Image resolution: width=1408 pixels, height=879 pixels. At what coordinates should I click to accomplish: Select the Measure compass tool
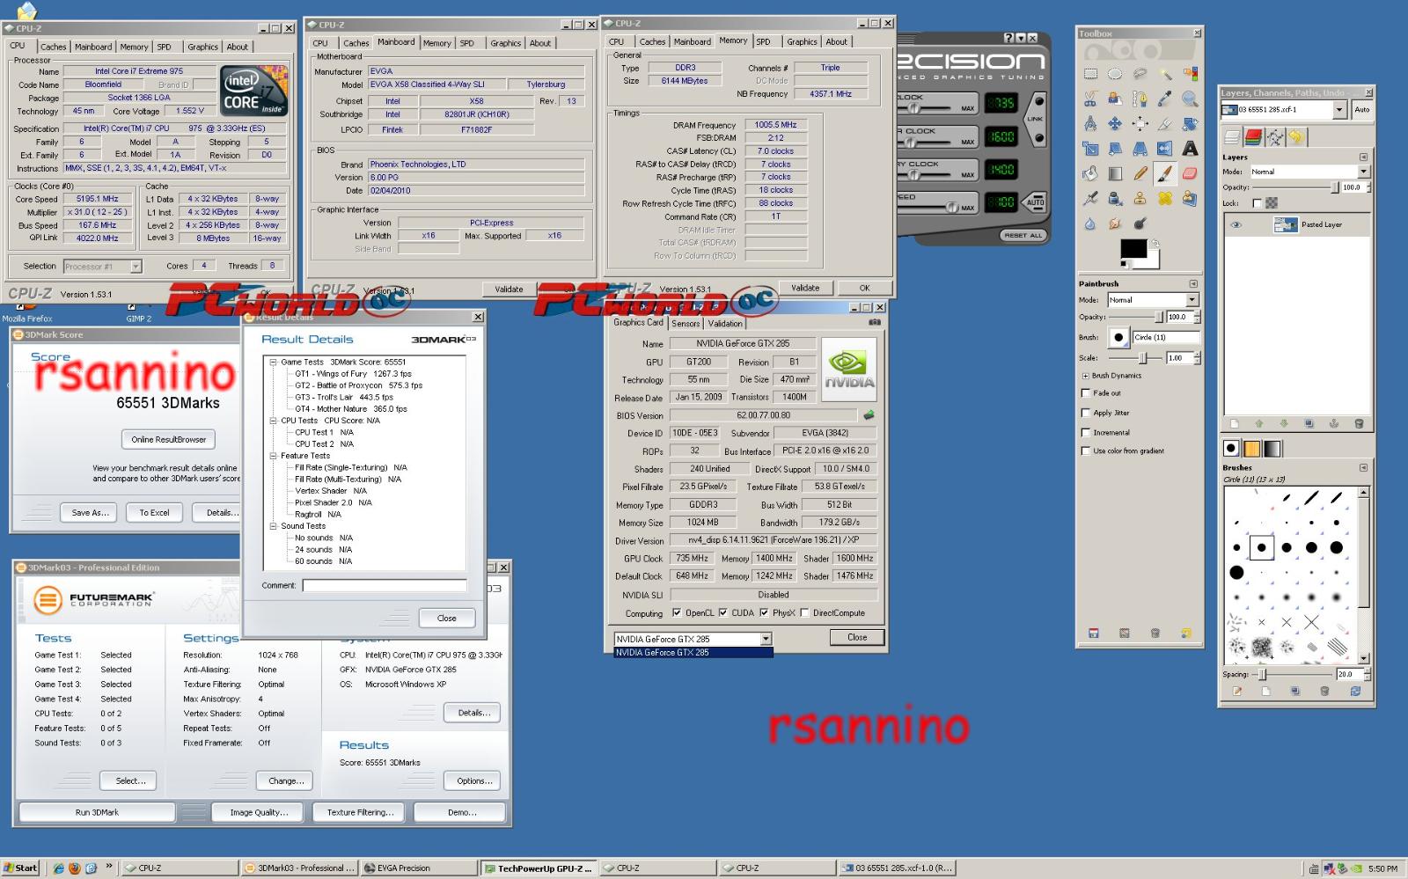(x=1090, y=123)
